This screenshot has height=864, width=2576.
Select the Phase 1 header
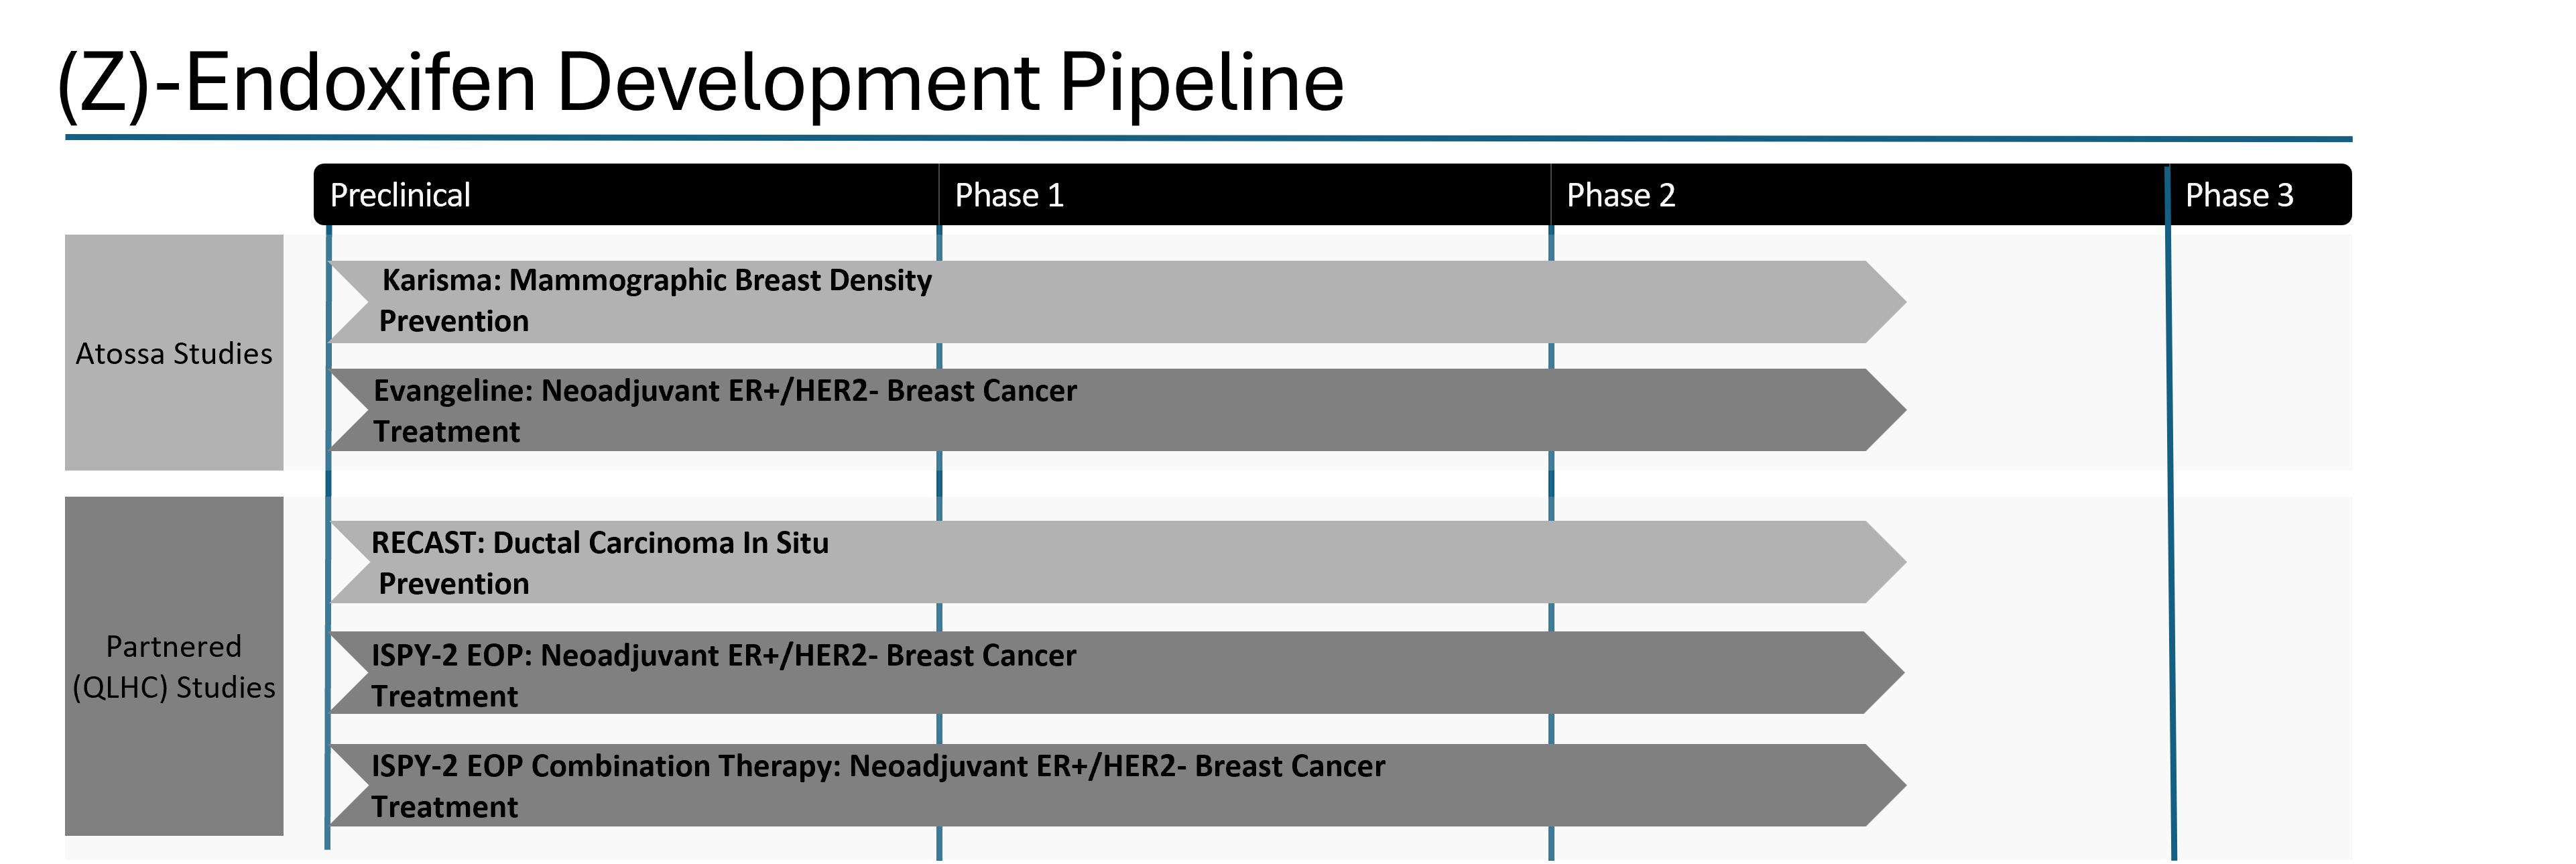(x=1009, y=195)
